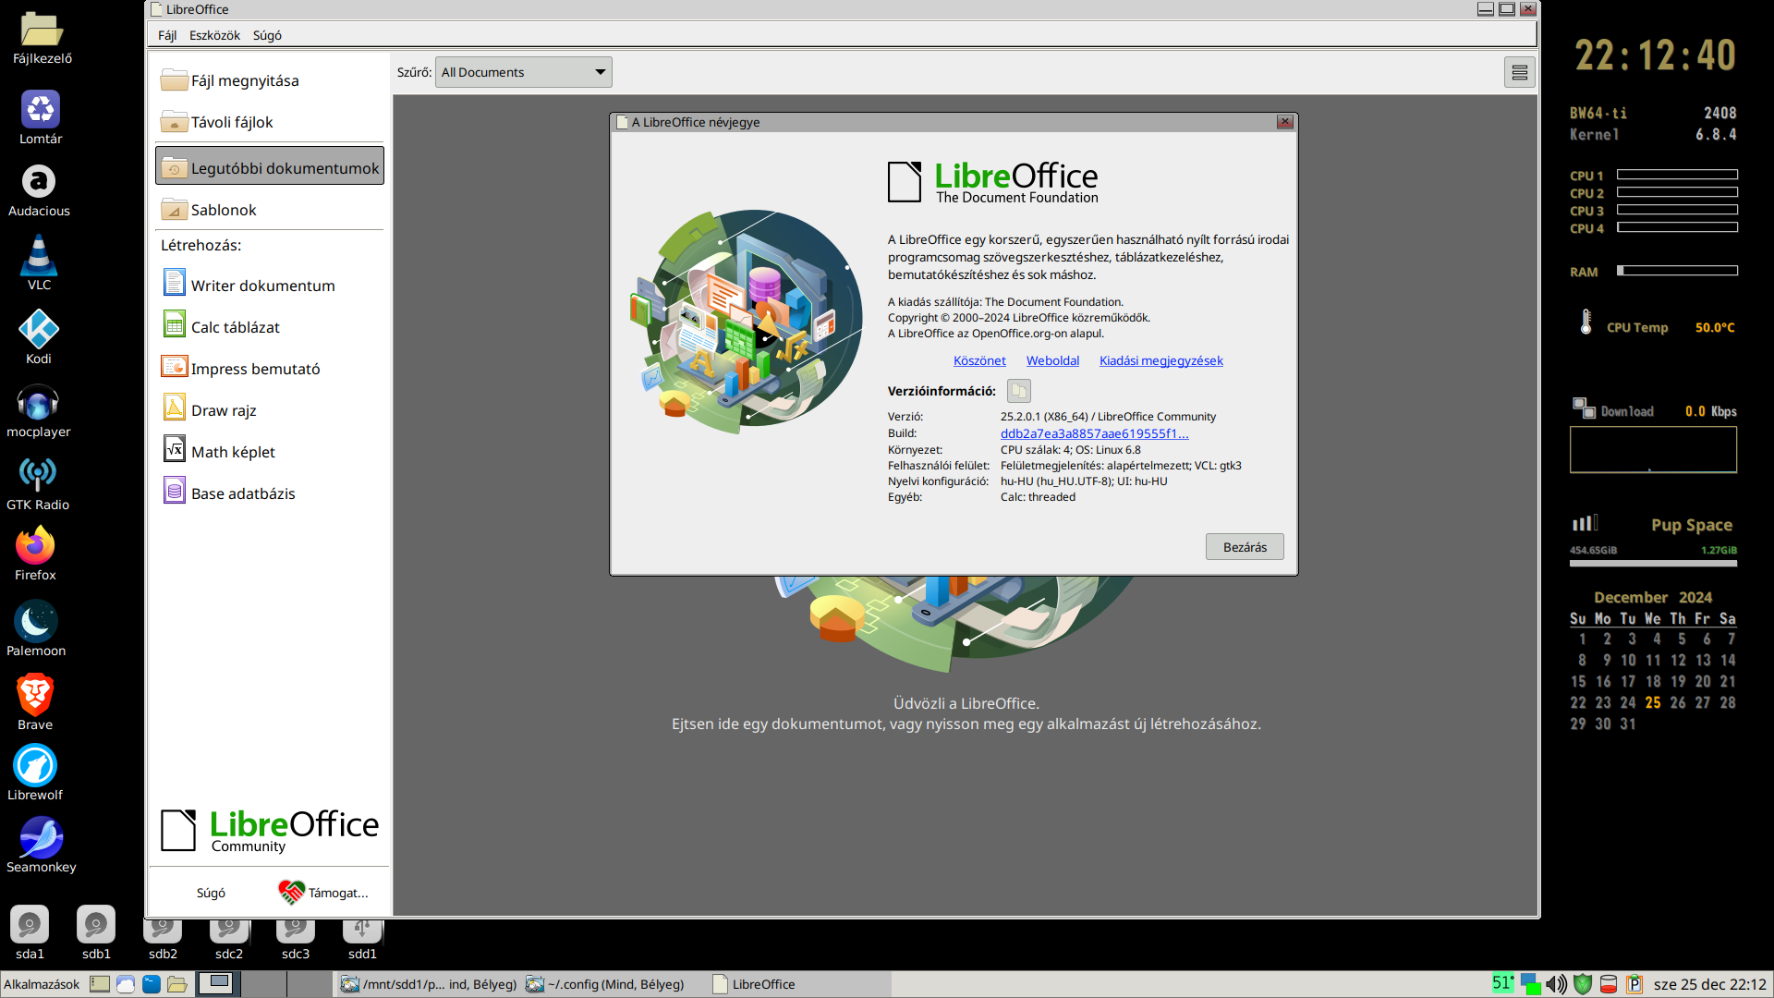Create a new Math képlet
The width and height of the screenshot is (1774, 998).
269,452
